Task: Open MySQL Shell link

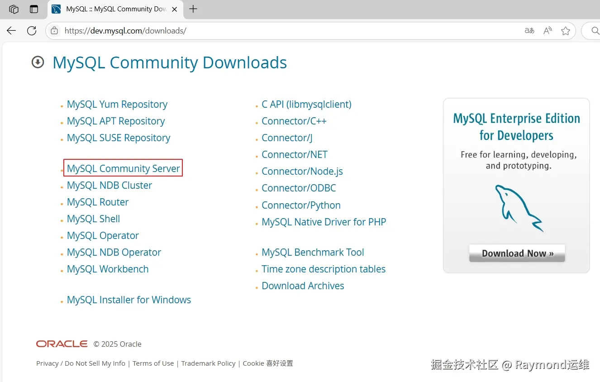Action: (x=94, y=219)
